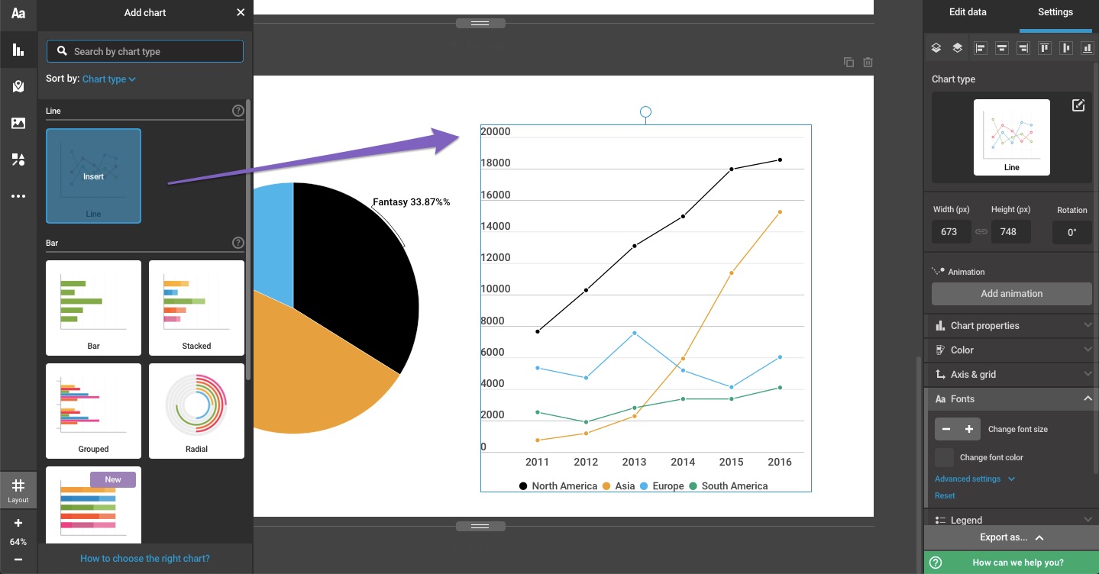Select the chart thumbnail tagged New
The height and width of the screenshot is (574, 1099).
(x=93, y=505)
